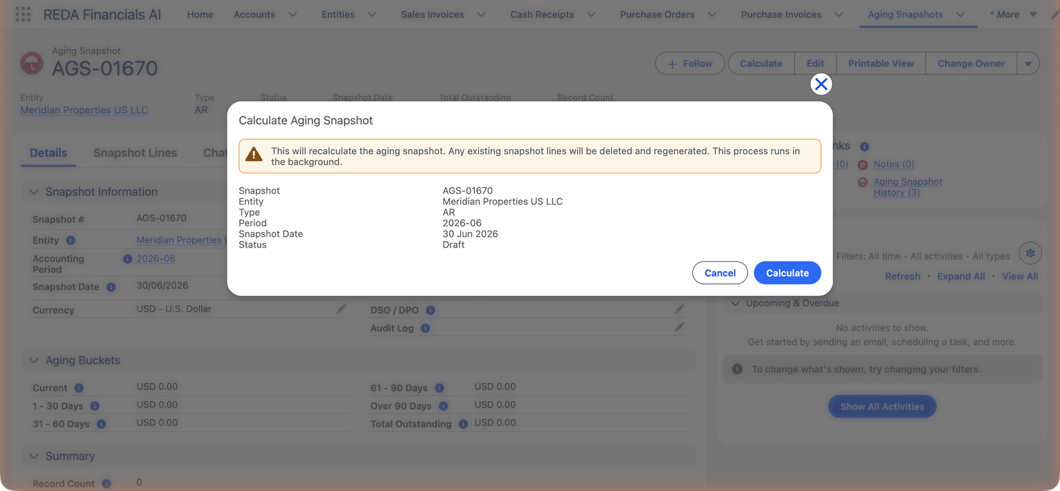Cancel the calculate dialog
The height and width of the screenshot is (491, 1060).
click(x=720, y=273)
